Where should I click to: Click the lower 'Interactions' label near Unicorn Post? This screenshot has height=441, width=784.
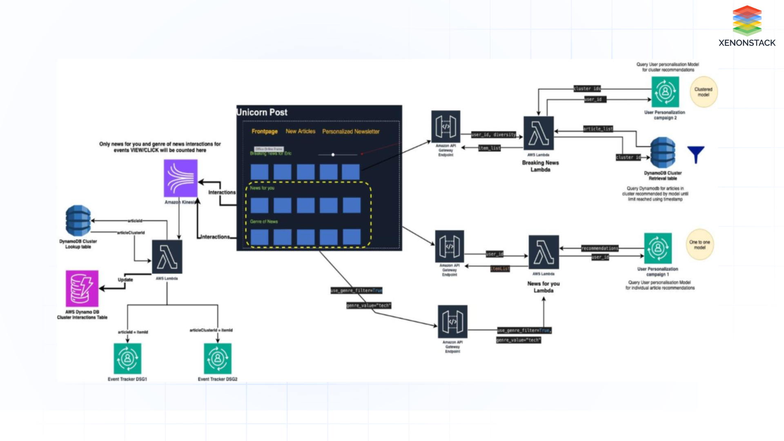point(215,237)
